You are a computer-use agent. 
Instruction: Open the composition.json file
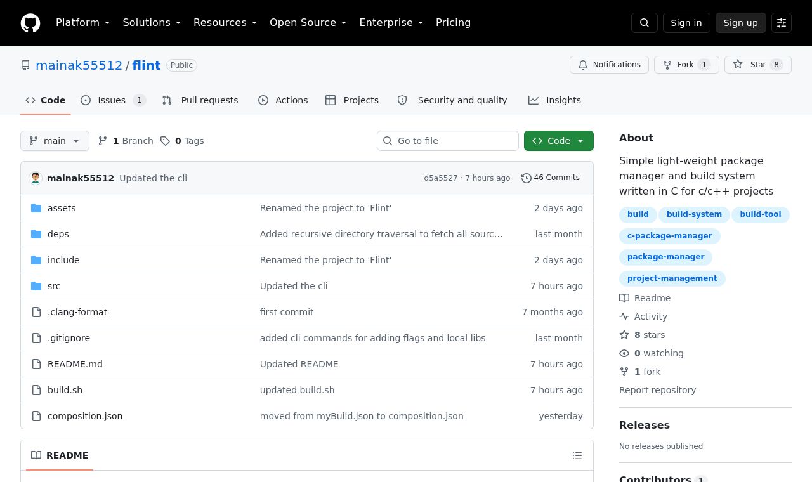tap(85, 416)
